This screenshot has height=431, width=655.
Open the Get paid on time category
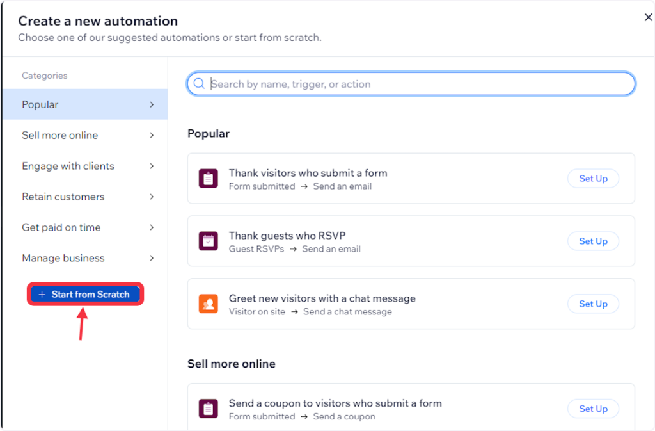61,227
